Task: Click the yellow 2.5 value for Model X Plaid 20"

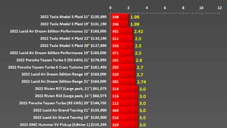Action: tap(138, 46)
